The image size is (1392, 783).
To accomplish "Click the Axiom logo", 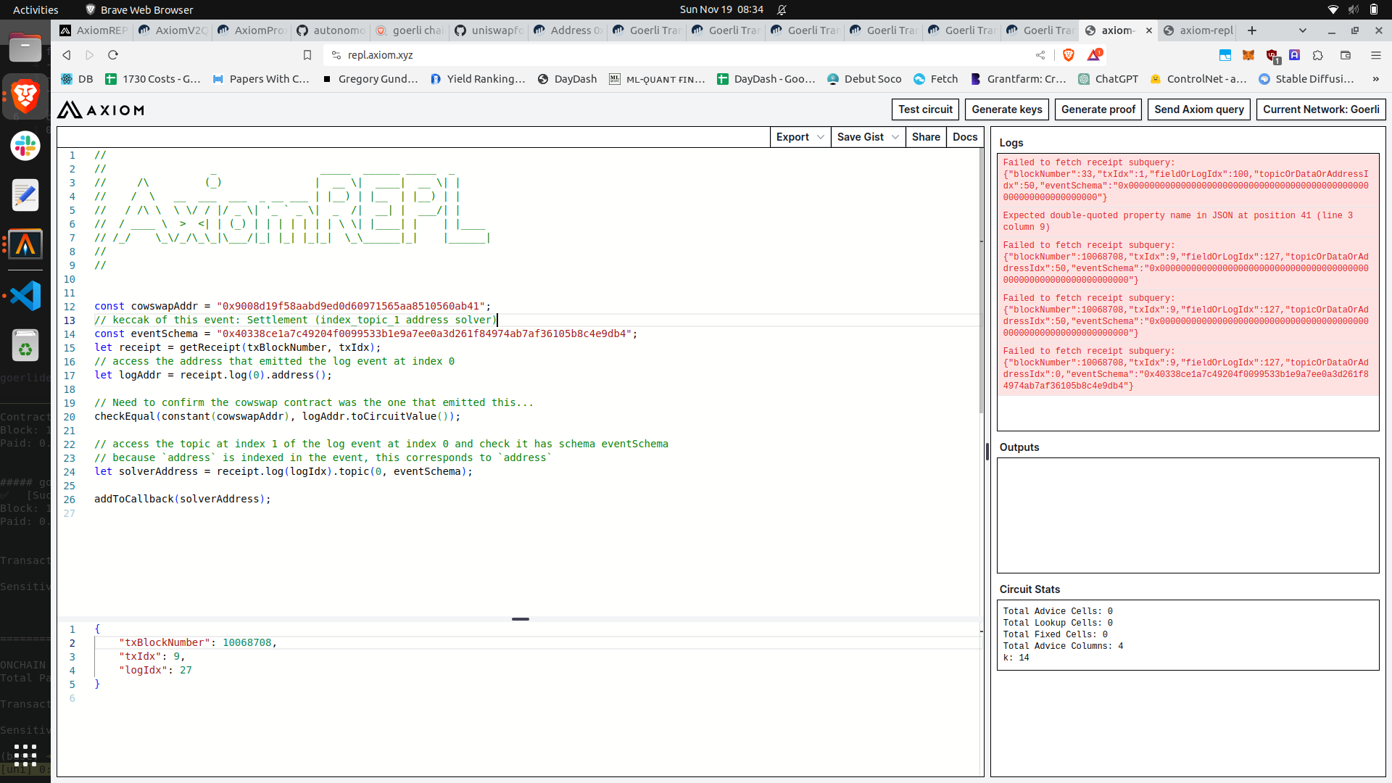I will [101, 109].
